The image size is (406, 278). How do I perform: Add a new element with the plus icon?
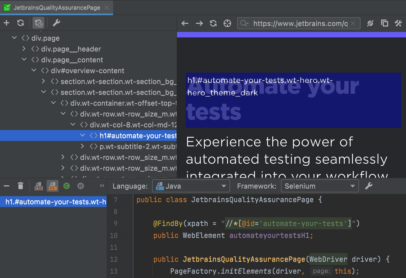6,23
